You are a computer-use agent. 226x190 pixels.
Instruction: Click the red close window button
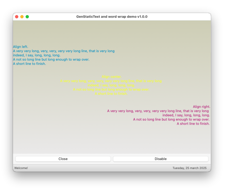coord(17,17)
